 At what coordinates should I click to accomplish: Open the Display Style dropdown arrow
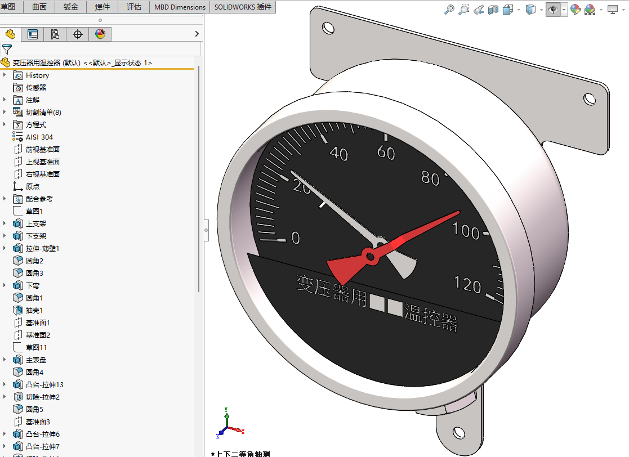click(x=541, y=10)
